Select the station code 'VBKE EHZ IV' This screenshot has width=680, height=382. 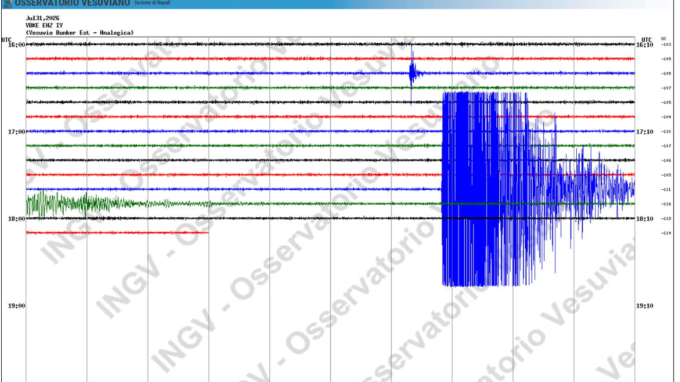(44, 25)
